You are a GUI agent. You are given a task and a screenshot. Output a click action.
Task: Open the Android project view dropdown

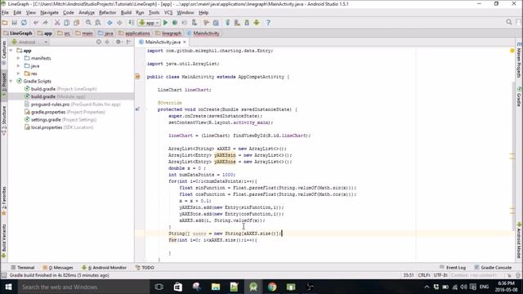(29, 42)
